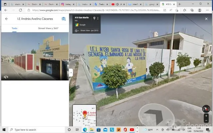
Task: Open the Collections icon in the toolbar
Action: [192, 10]
